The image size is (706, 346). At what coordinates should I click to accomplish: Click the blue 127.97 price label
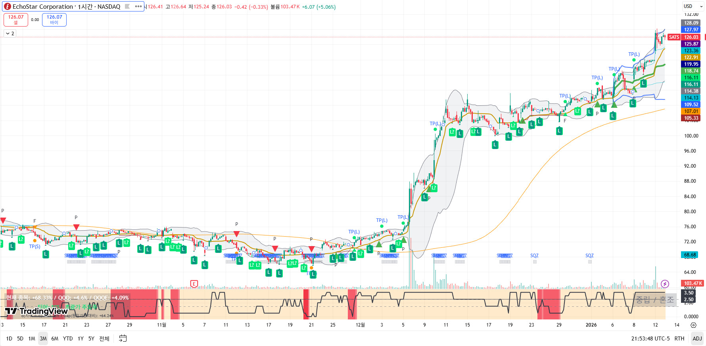691,30
